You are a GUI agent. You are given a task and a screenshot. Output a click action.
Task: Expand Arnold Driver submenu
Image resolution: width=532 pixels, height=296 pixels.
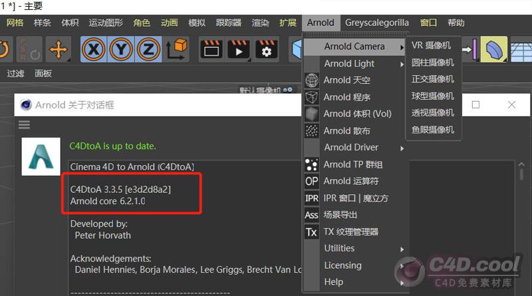tap(354, 147)
